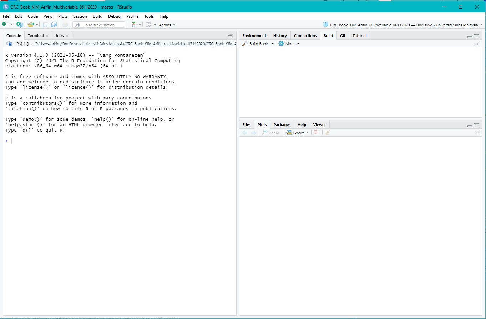Switch to the Terminal tab

click(x=36, y=35)
